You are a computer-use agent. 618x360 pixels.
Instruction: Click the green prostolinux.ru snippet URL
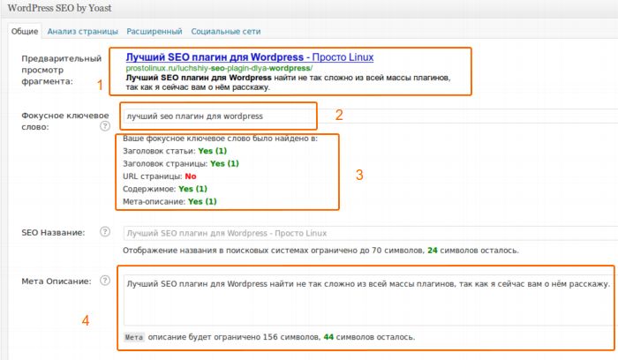tap(219, 68)
